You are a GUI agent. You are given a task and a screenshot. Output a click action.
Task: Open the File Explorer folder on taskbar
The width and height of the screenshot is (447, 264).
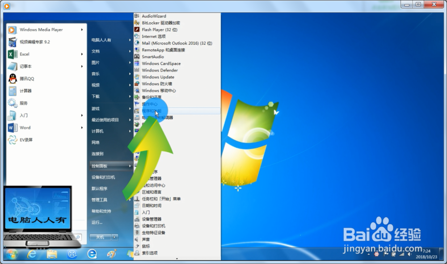click(52, 254)
